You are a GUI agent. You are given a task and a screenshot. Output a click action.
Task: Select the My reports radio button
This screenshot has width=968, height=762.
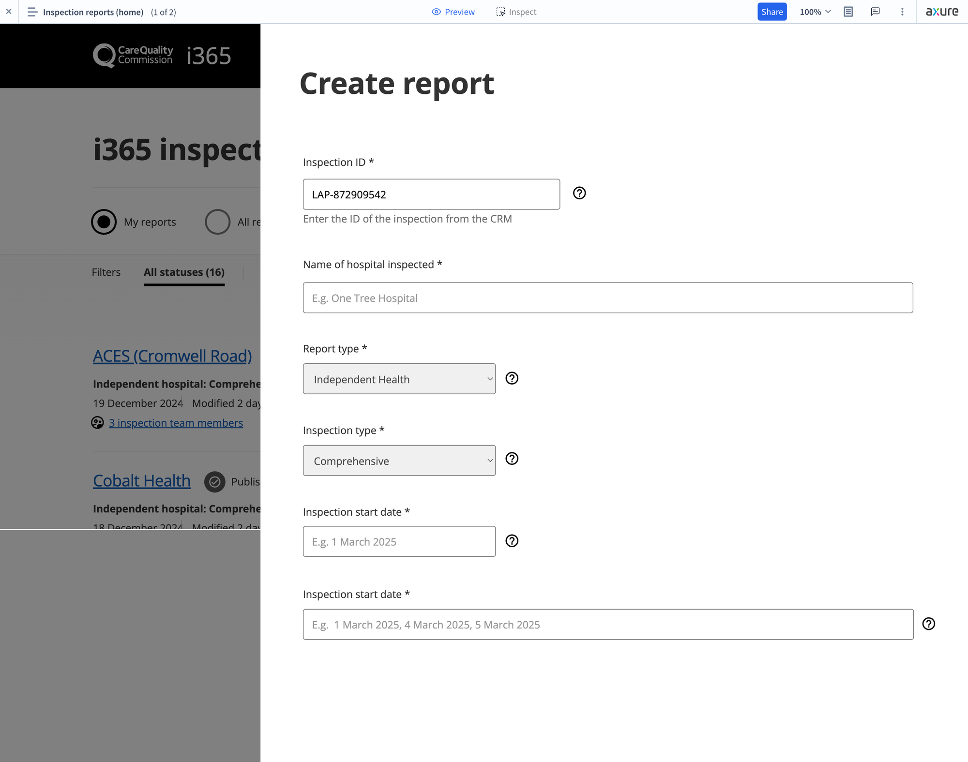coord(104,222)
